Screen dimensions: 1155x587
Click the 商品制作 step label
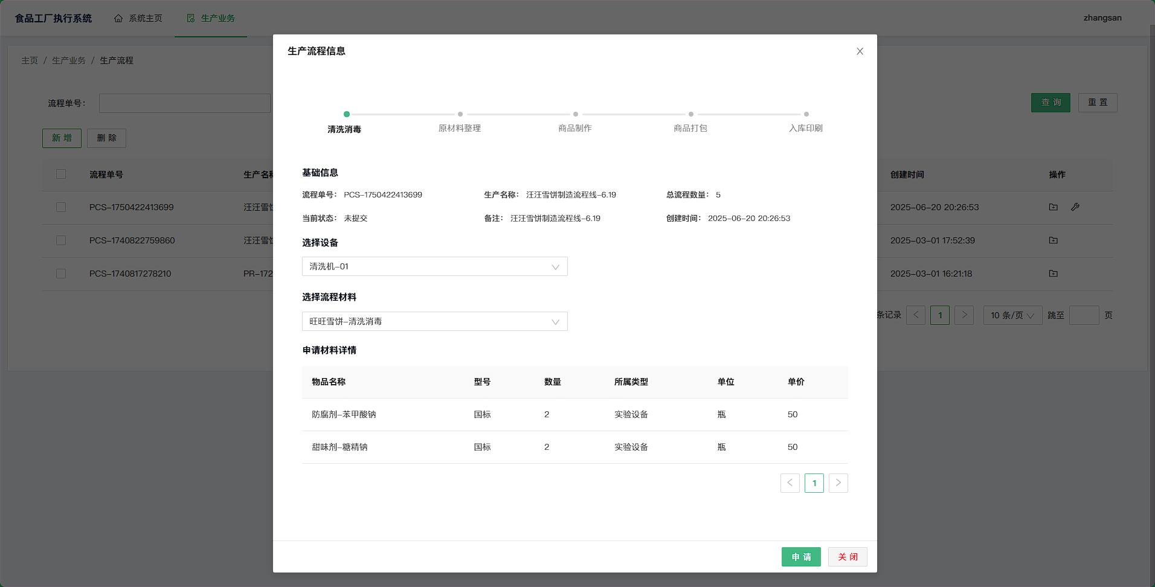575,128
